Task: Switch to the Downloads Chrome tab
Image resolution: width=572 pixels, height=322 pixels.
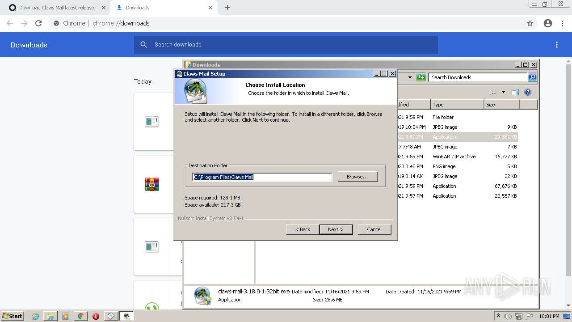Action: [164, 8]
